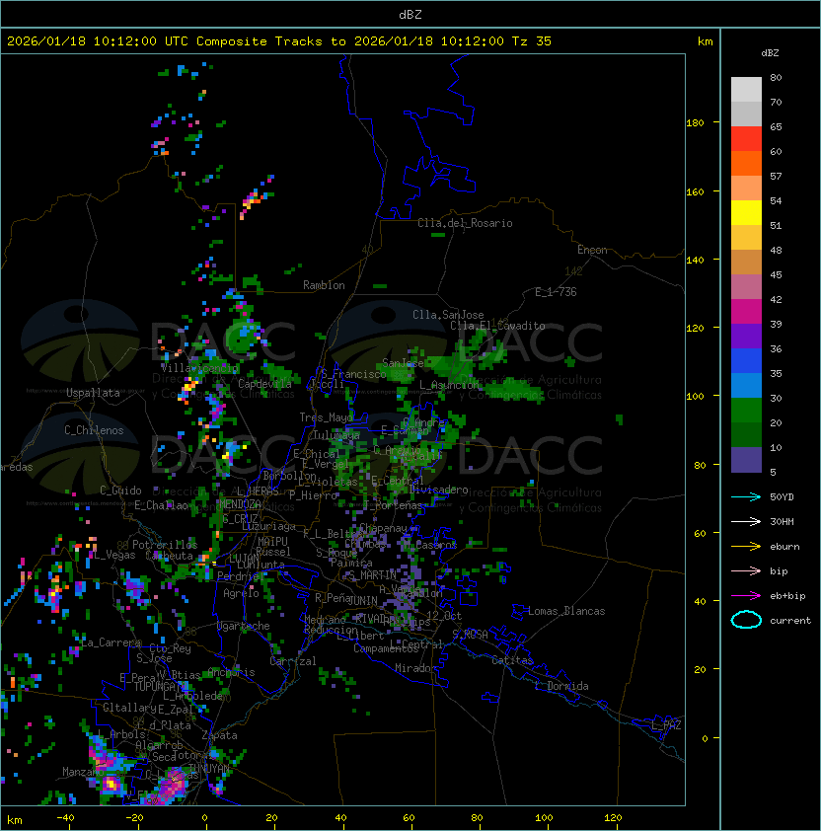Click the TUNUYAN label on map
The image size is (821, 831).
(209, 768)
